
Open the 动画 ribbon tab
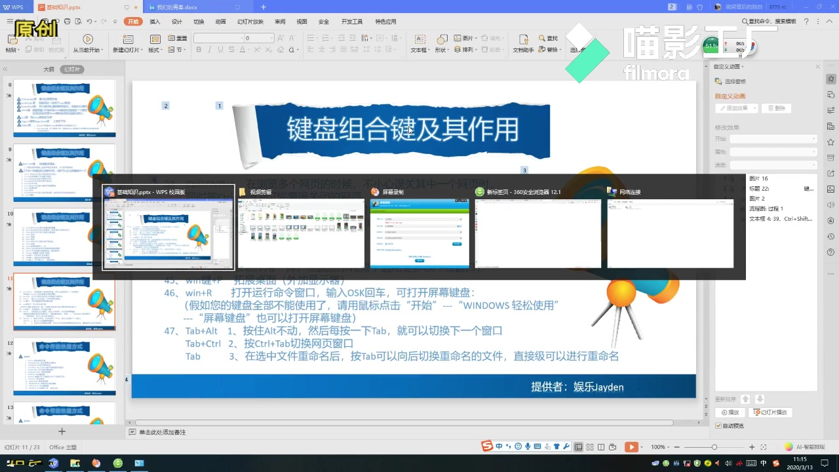tap(220, 22)
